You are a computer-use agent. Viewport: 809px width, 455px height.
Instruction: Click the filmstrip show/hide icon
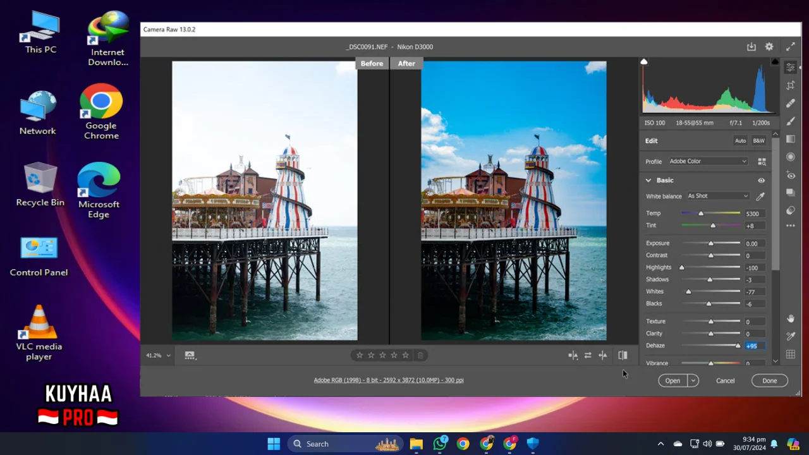click(190, 356)
